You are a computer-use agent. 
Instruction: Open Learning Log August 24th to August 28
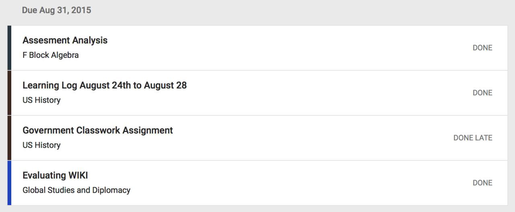coord(104,85)
